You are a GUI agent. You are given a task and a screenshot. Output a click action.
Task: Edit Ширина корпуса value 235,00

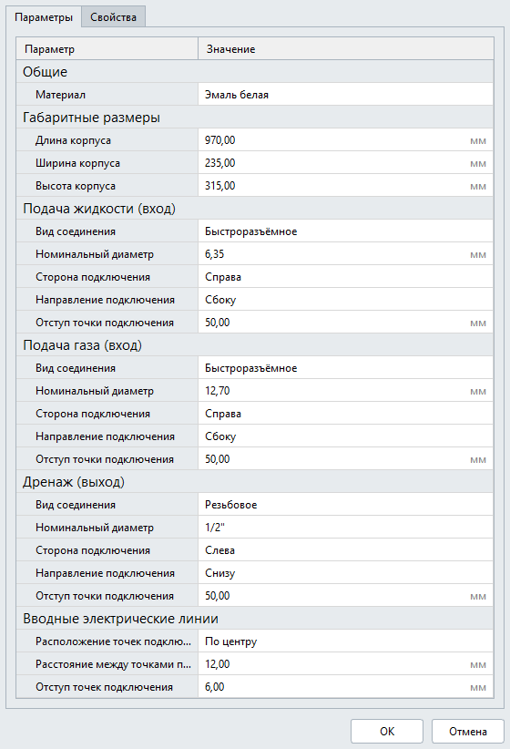pos(346,163)
